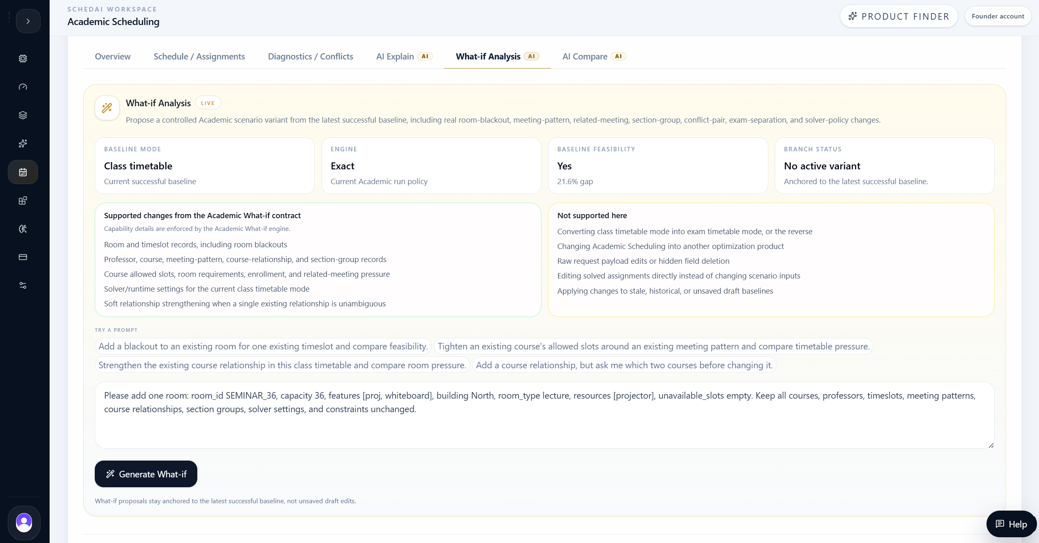The height and width of the screenshot is (543, 1039).
Task: Open the AI Explain tab
Action: pyautogui.click(x=404, y=57)
